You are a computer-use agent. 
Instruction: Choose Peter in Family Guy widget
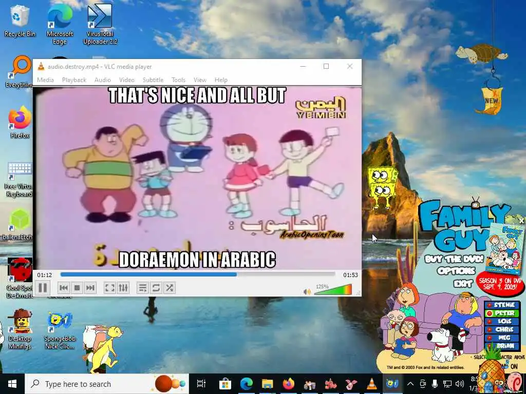(502, 313)
